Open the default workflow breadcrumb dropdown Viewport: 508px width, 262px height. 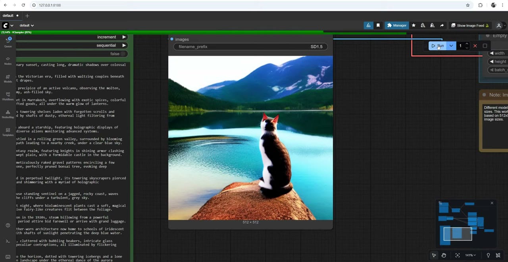[x=27, y=25]
